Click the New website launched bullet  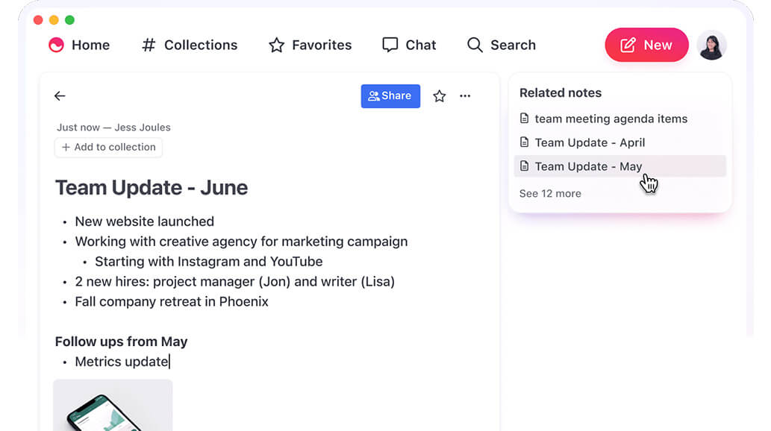144,221
